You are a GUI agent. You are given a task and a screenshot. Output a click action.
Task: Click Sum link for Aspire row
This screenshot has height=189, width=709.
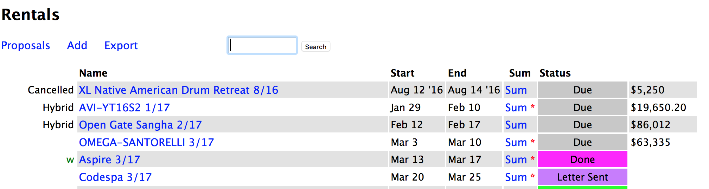click(x=516, y=160)
